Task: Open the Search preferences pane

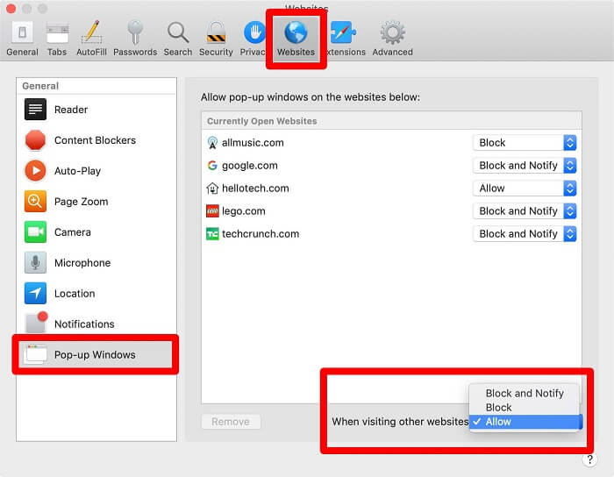Action: tap(178, 39)
